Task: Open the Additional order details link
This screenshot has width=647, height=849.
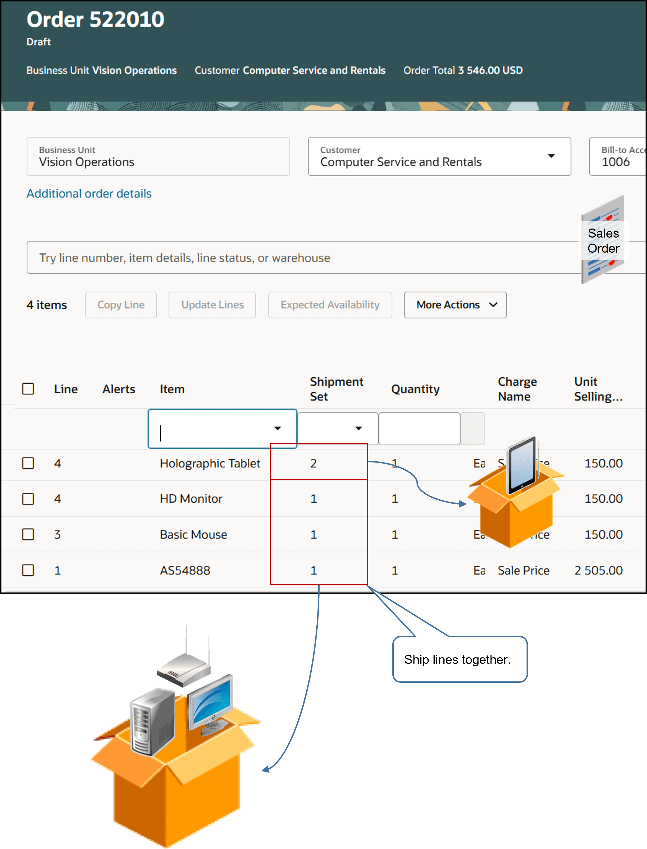Action: coord(89,193)
